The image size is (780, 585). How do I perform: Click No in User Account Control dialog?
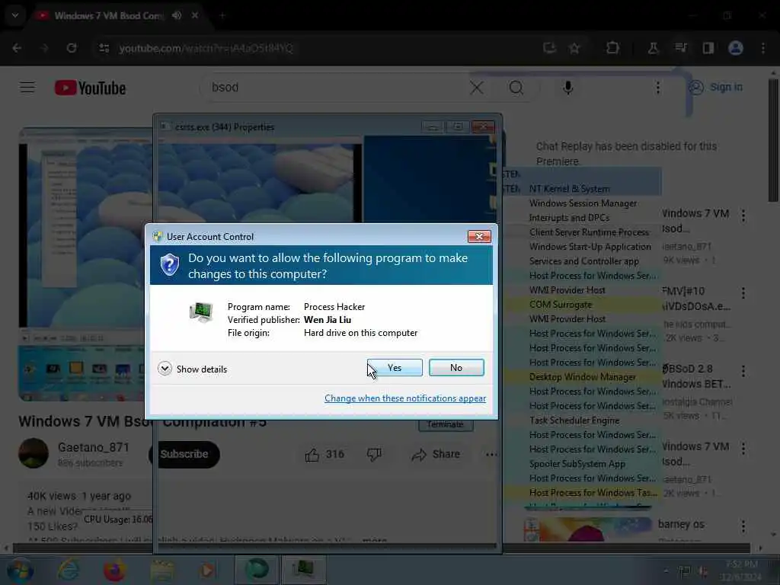[456, 368]
